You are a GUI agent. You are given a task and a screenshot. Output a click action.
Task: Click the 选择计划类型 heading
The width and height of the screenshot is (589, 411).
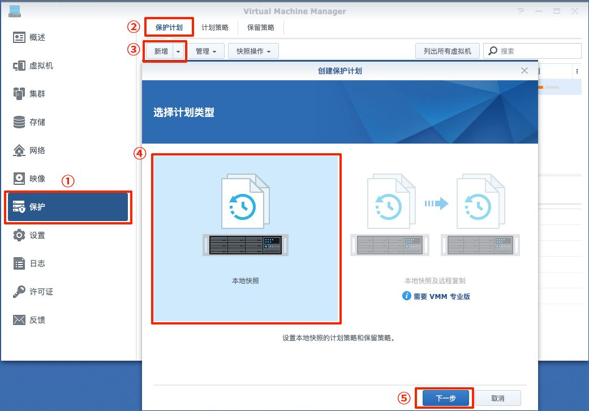tap(184, 113)
